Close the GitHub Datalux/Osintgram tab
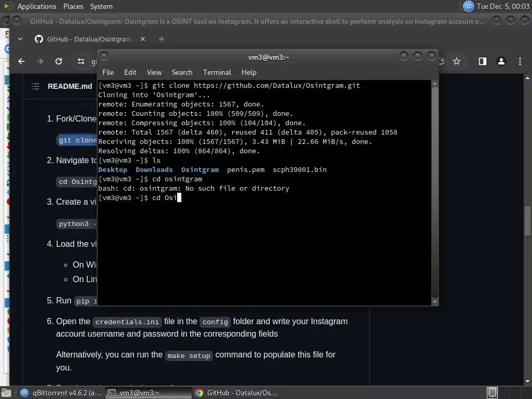 (143, 39)
